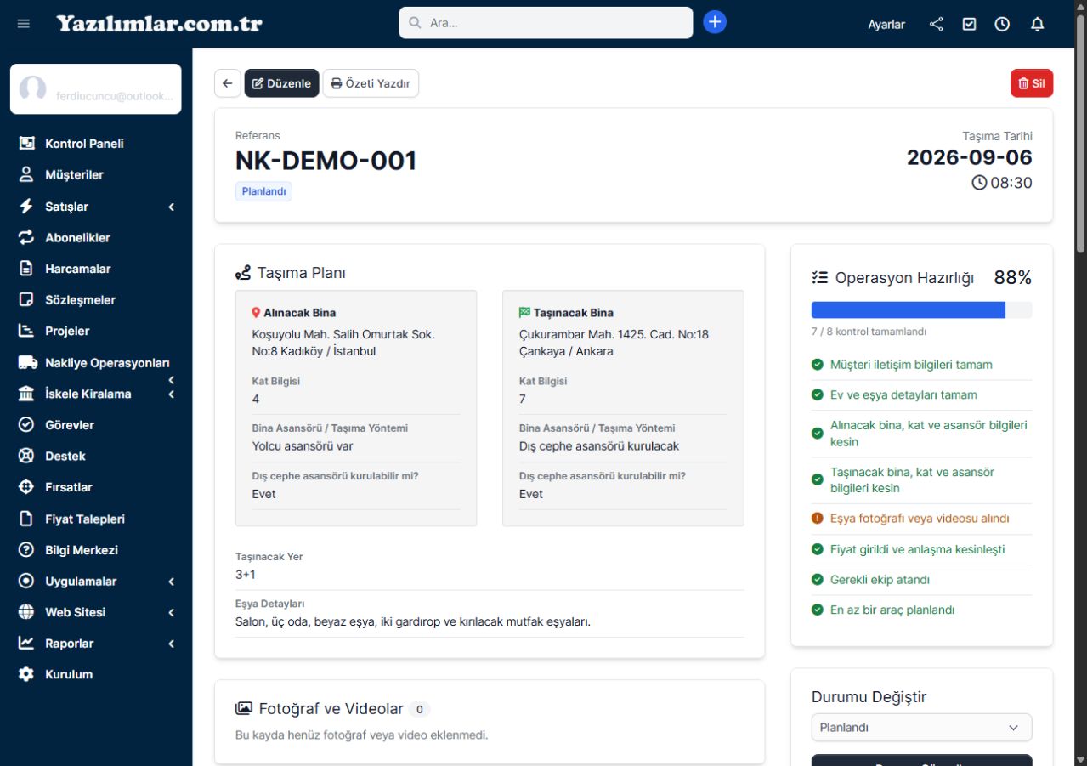Viewport: 1087px width, 766px height.
Task: Click the Nakliye Operasyonları truck icon
Action: click(x=27, y=362)
